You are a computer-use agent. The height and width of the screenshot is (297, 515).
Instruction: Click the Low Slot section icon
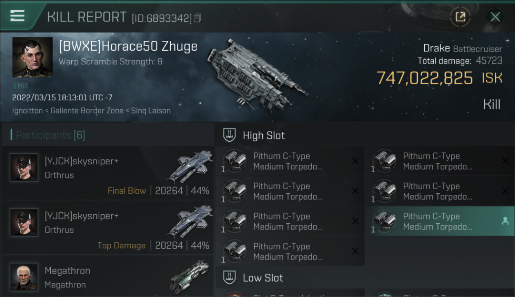click(x=230, y=277)
